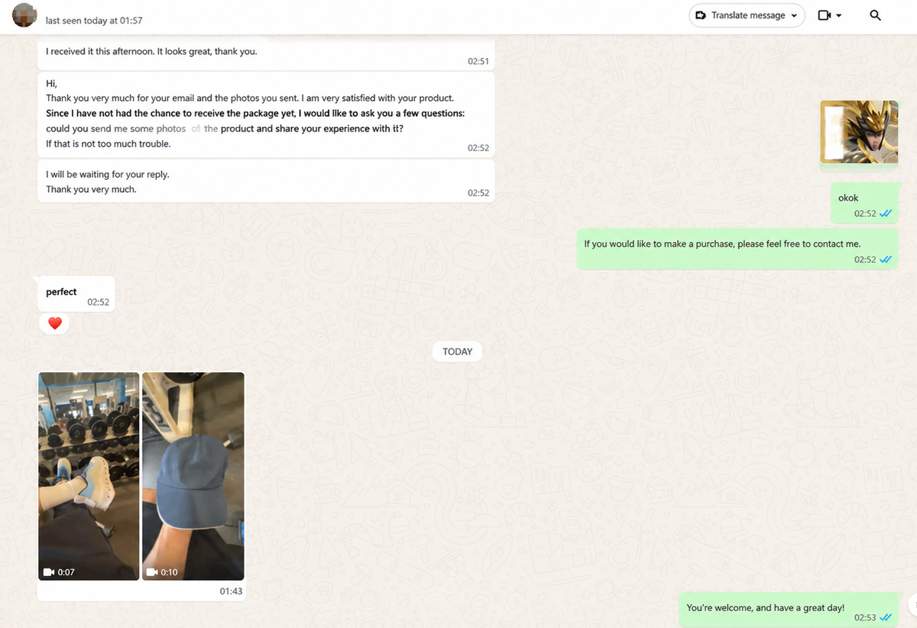Screen dimensions: 917x628
Task: Click the 'I will be waiting for your reply' message
Action: (266, 182)
